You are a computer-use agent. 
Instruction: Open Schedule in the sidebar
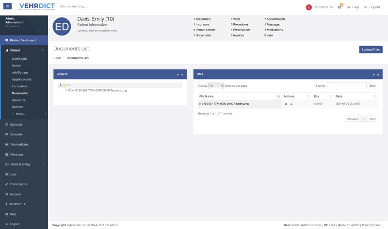coord(16,134)
